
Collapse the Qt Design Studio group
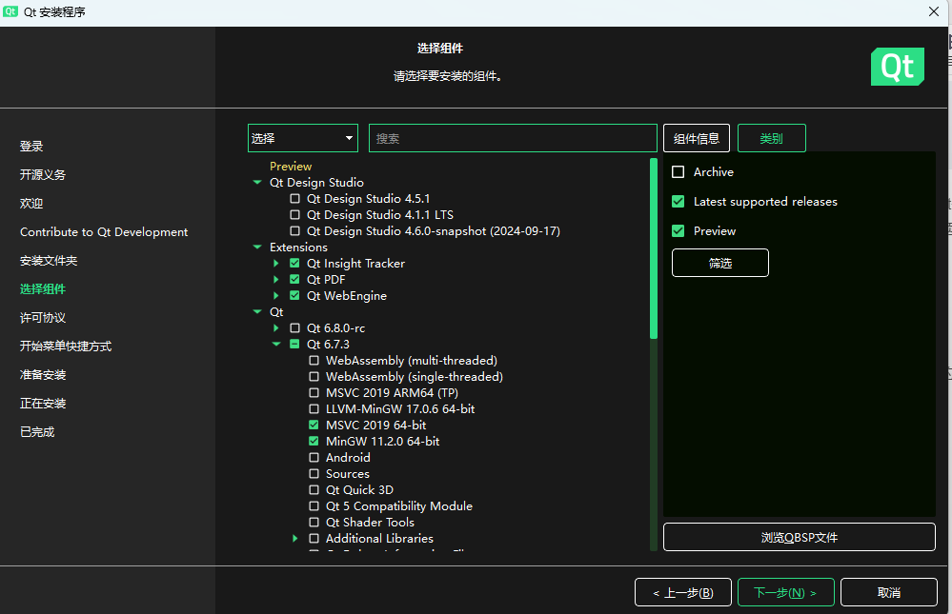[257, 183]
